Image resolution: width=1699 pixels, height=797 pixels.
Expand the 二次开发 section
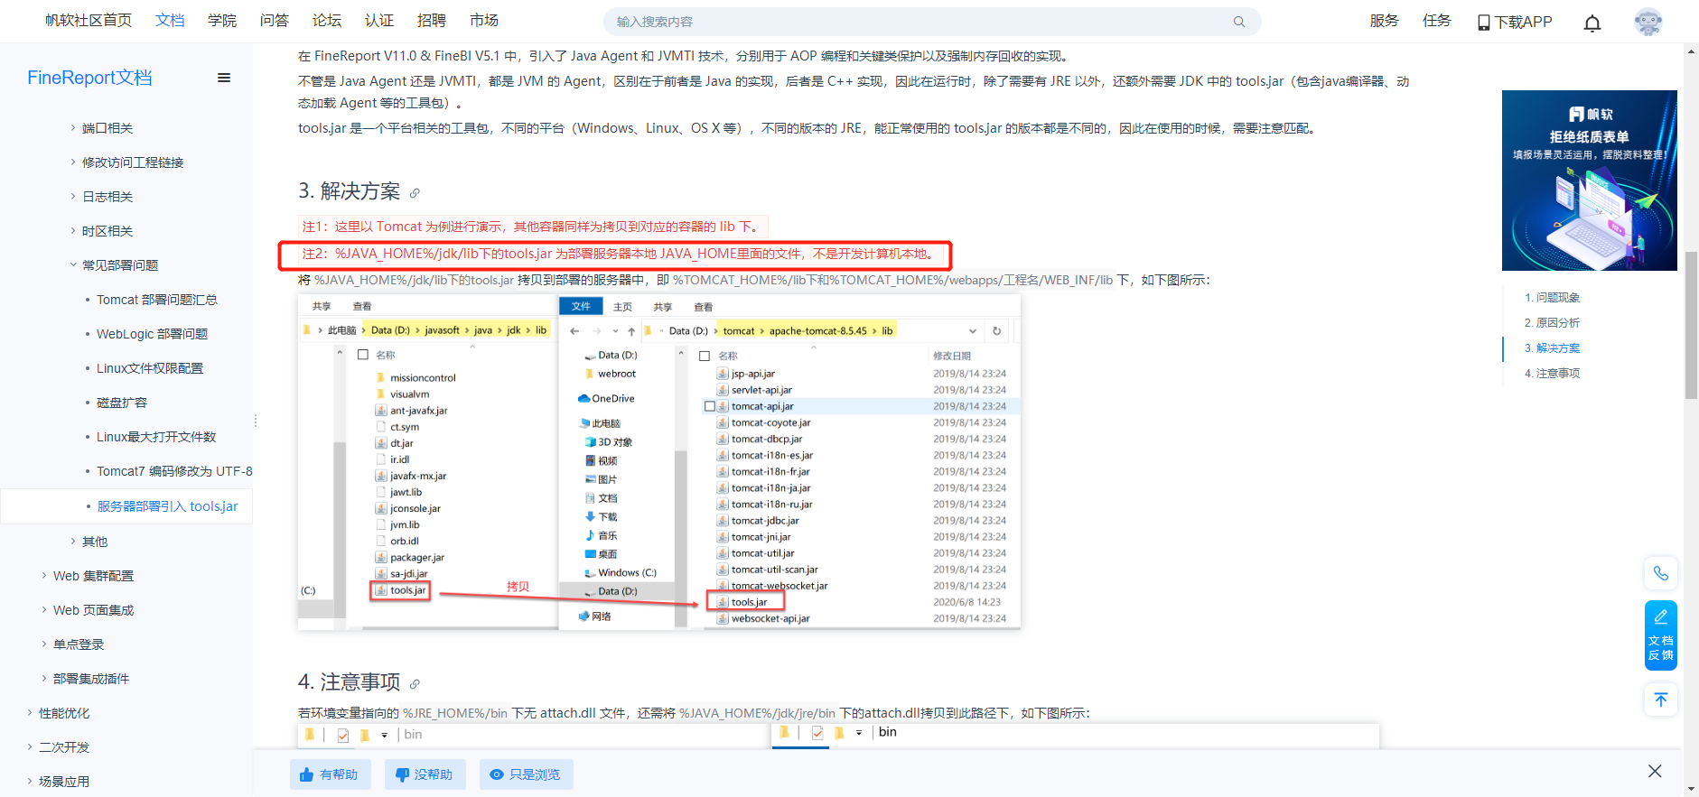30,747
